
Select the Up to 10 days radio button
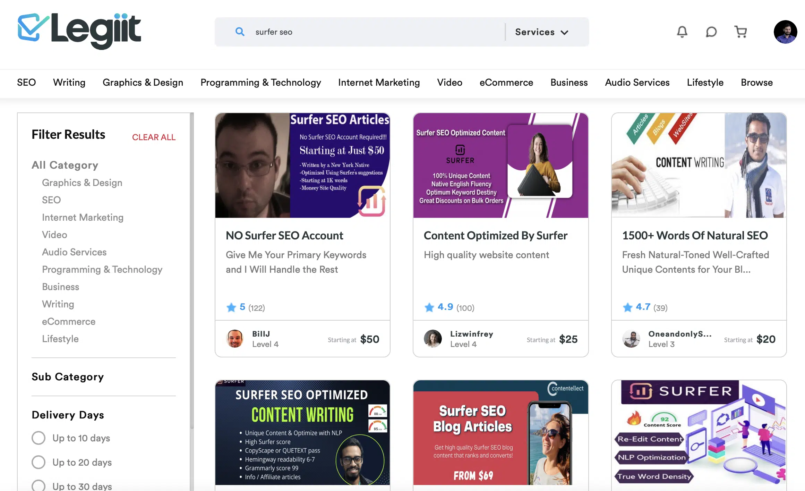[37, 438]
